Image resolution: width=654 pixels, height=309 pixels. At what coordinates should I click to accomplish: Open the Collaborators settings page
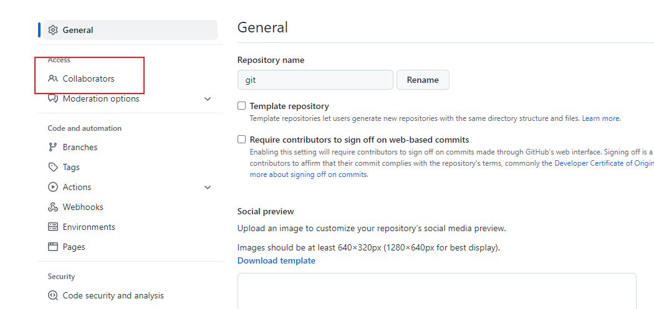[89, 78]
